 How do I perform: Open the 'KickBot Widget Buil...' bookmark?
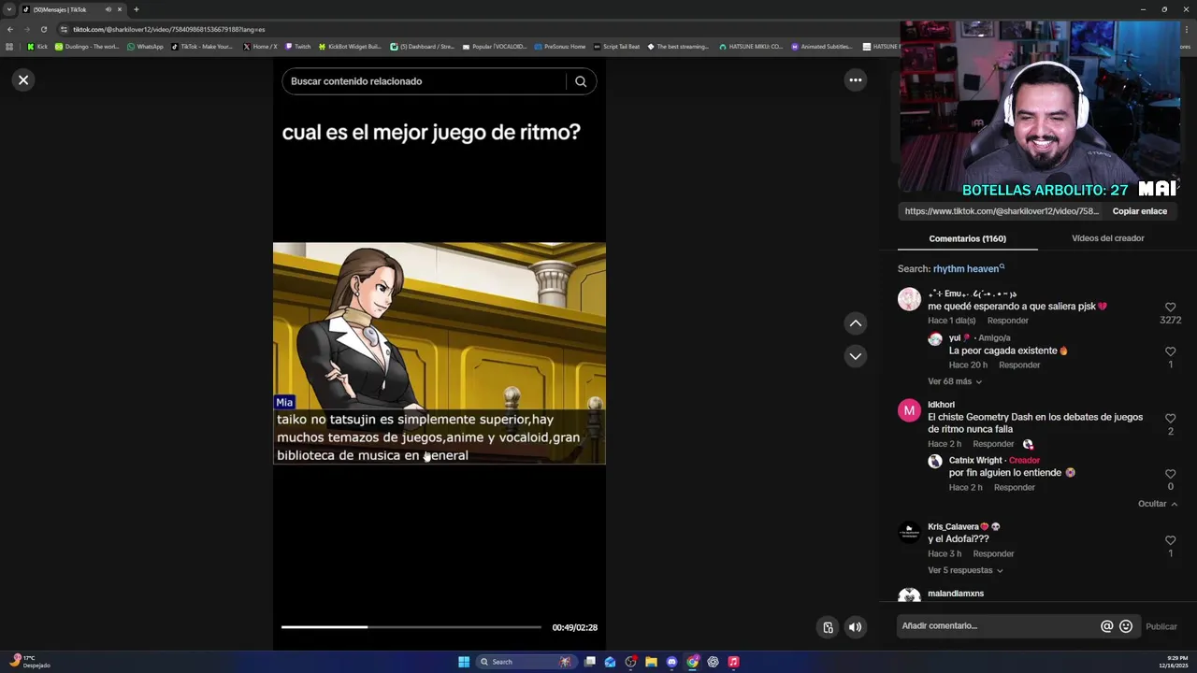coord(350,46)
